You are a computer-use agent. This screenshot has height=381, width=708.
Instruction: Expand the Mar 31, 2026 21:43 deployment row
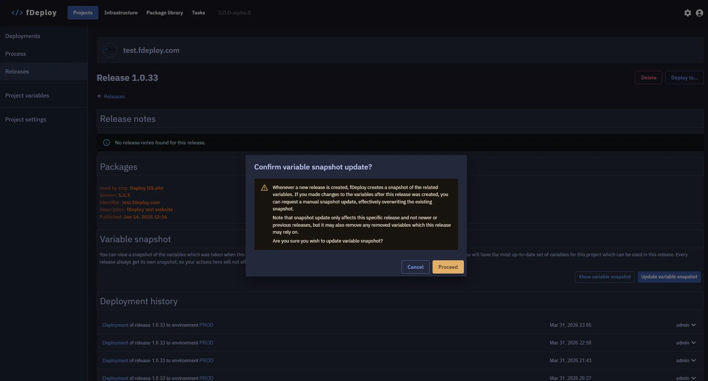tap(694, 361)
